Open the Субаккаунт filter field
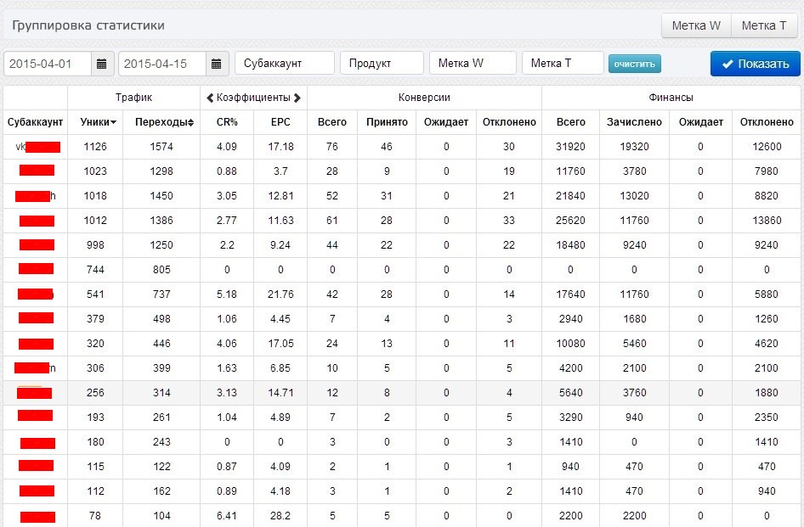This screenshot has width=804, height=527. coord(285,63)
